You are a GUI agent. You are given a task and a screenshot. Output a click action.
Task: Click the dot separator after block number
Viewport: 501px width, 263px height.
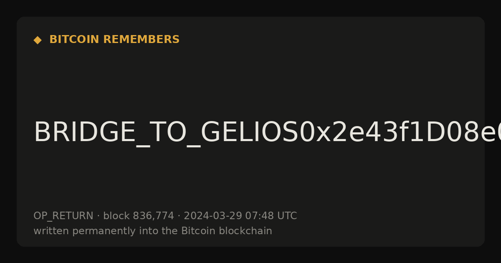point(179,216)
